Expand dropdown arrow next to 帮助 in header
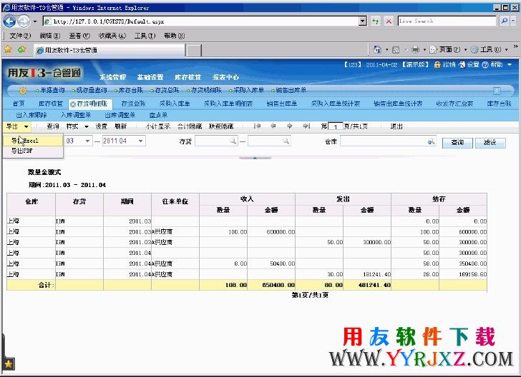The height and width of the screenshot is (377, 521). tap(510, 65)
